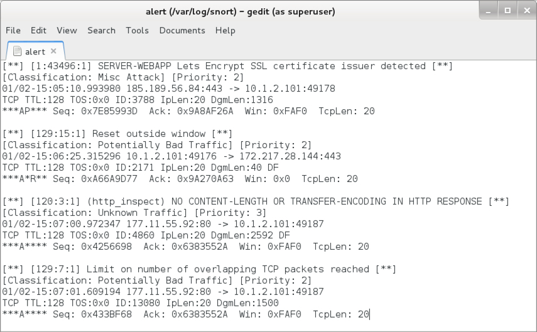Click the document icon on alert tab

click(x=17, y=51)
